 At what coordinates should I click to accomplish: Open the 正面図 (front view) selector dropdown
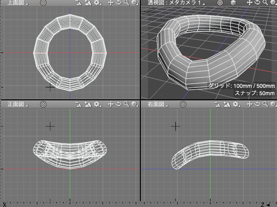tap(18, 105)
